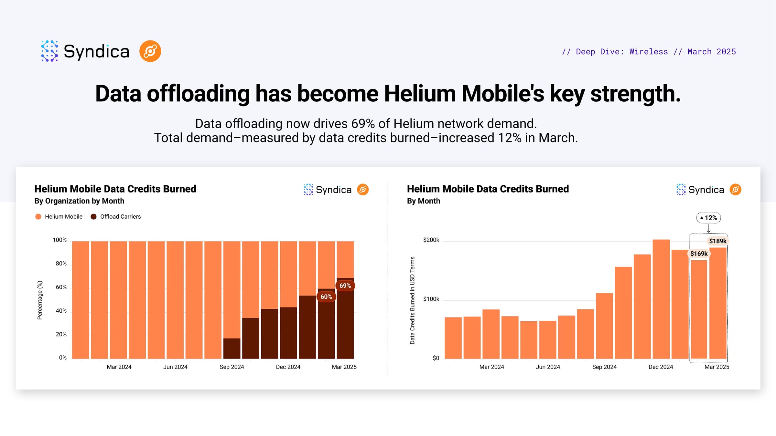The image size is (776, 436).
Task: Click the $169k bar value label
Action: coord(699,254)
